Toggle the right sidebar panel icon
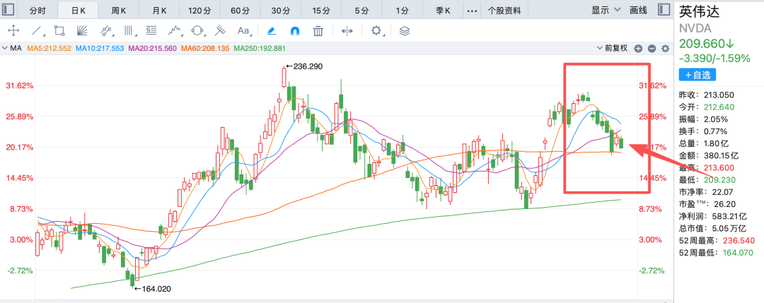 [x=663, y=9]
